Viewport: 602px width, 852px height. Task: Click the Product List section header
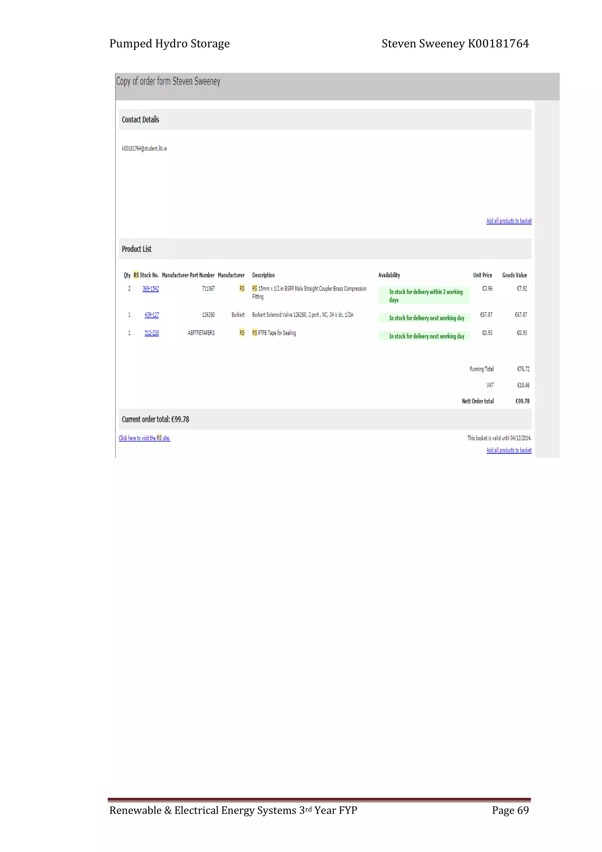click(x=136, y=249)
